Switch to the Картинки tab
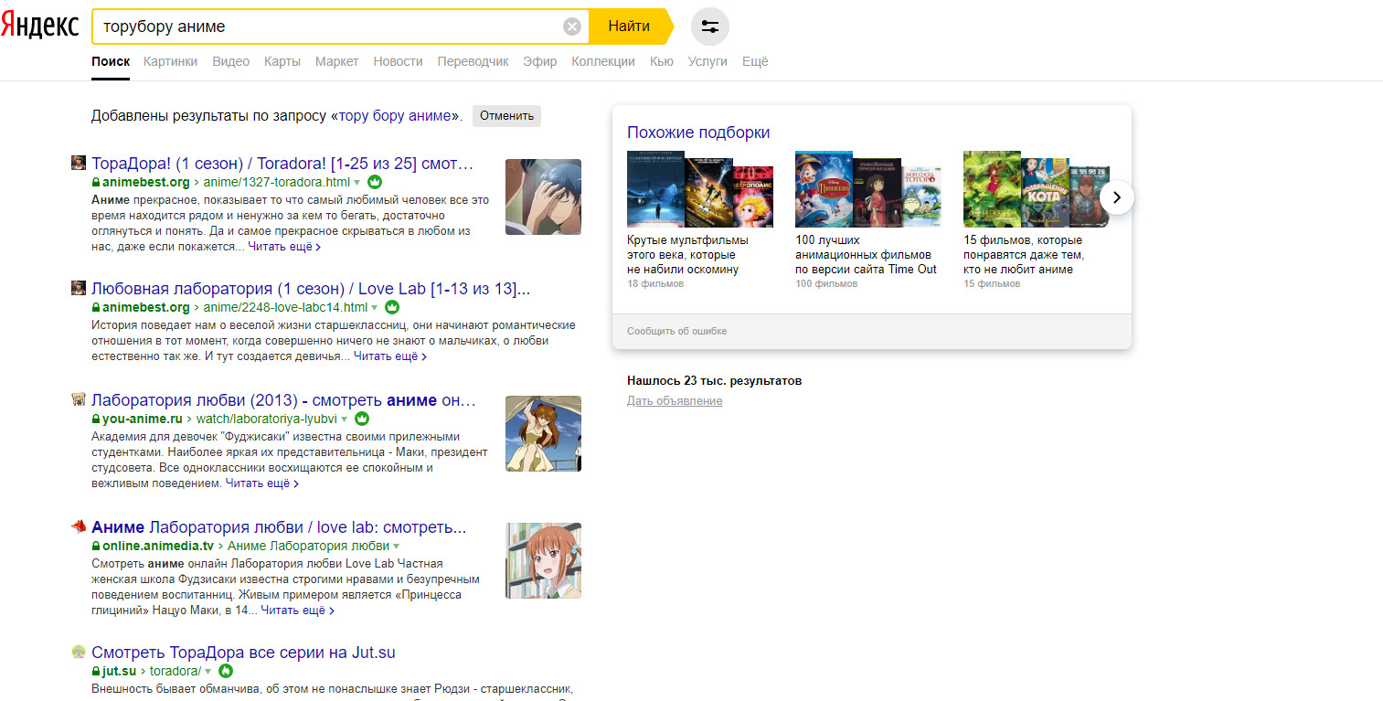1383x701 pixels. [170, 61]
